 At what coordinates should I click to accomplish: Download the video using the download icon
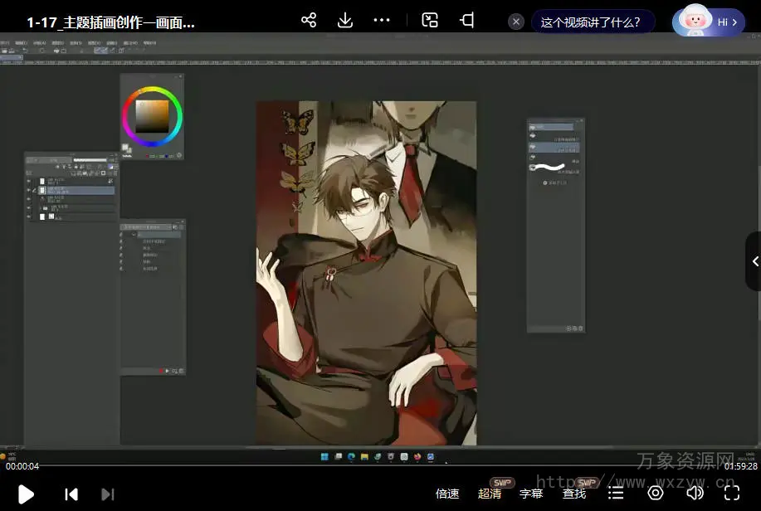point(345,21)
